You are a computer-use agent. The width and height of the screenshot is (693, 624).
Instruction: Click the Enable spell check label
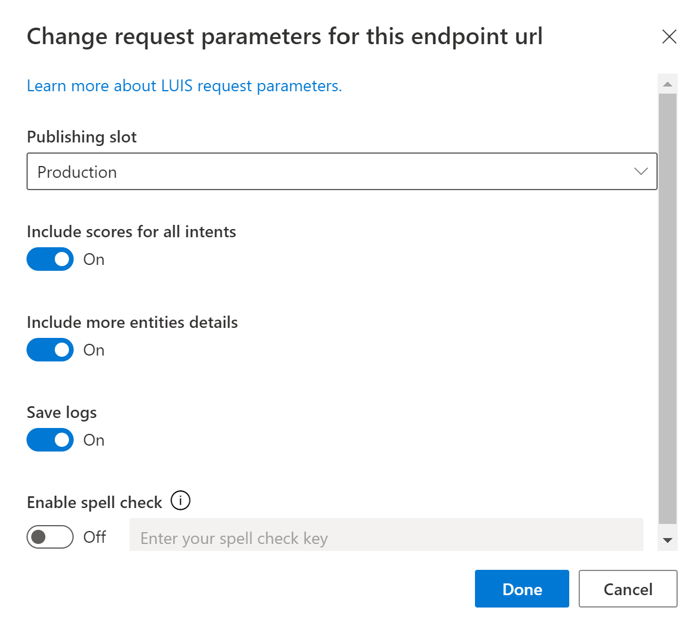[x=94, y=503]
